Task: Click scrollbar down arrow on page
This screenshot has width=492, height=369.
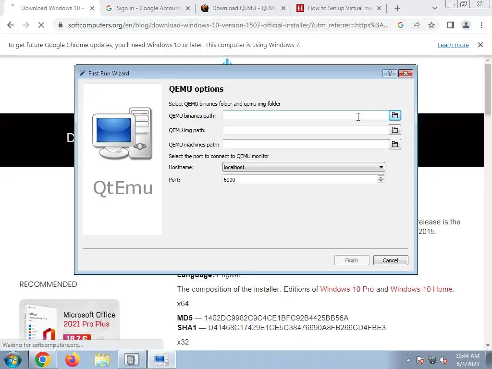Action: coord(488,345)
